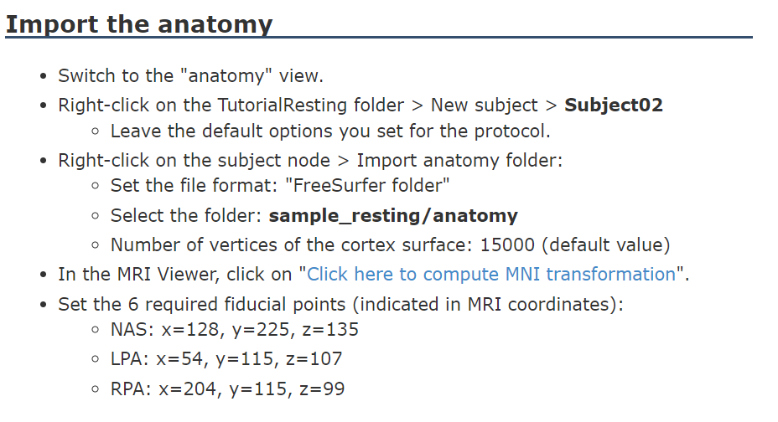
Task: Click the "Import anatomy folder:" text
Action: pos(459,161)
